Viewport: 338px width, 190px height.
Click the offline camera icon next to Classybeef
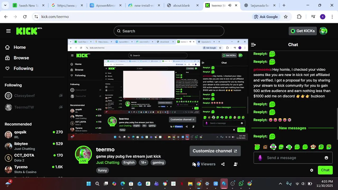[x=61, y=96]
